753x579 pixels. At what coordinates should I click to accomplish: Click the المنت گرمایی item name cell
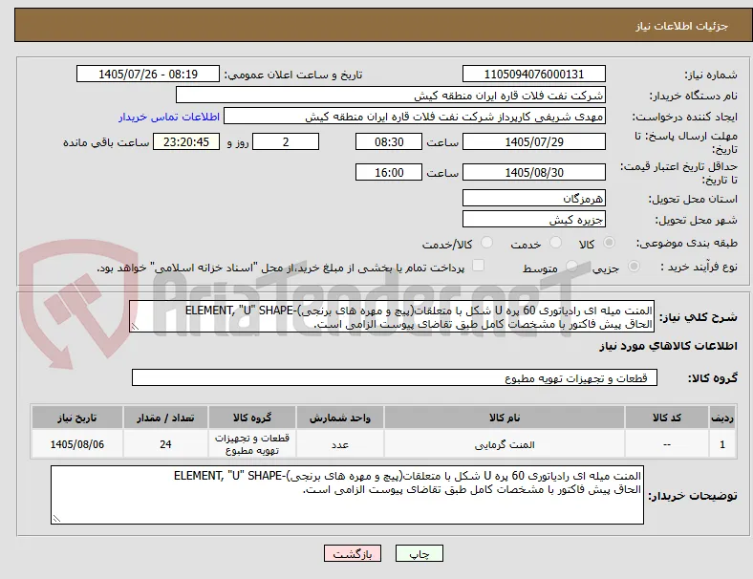coord(505,444)
